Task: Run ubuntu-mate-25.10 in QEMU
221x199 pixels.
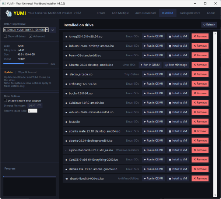Action: [x=154, y=131]
